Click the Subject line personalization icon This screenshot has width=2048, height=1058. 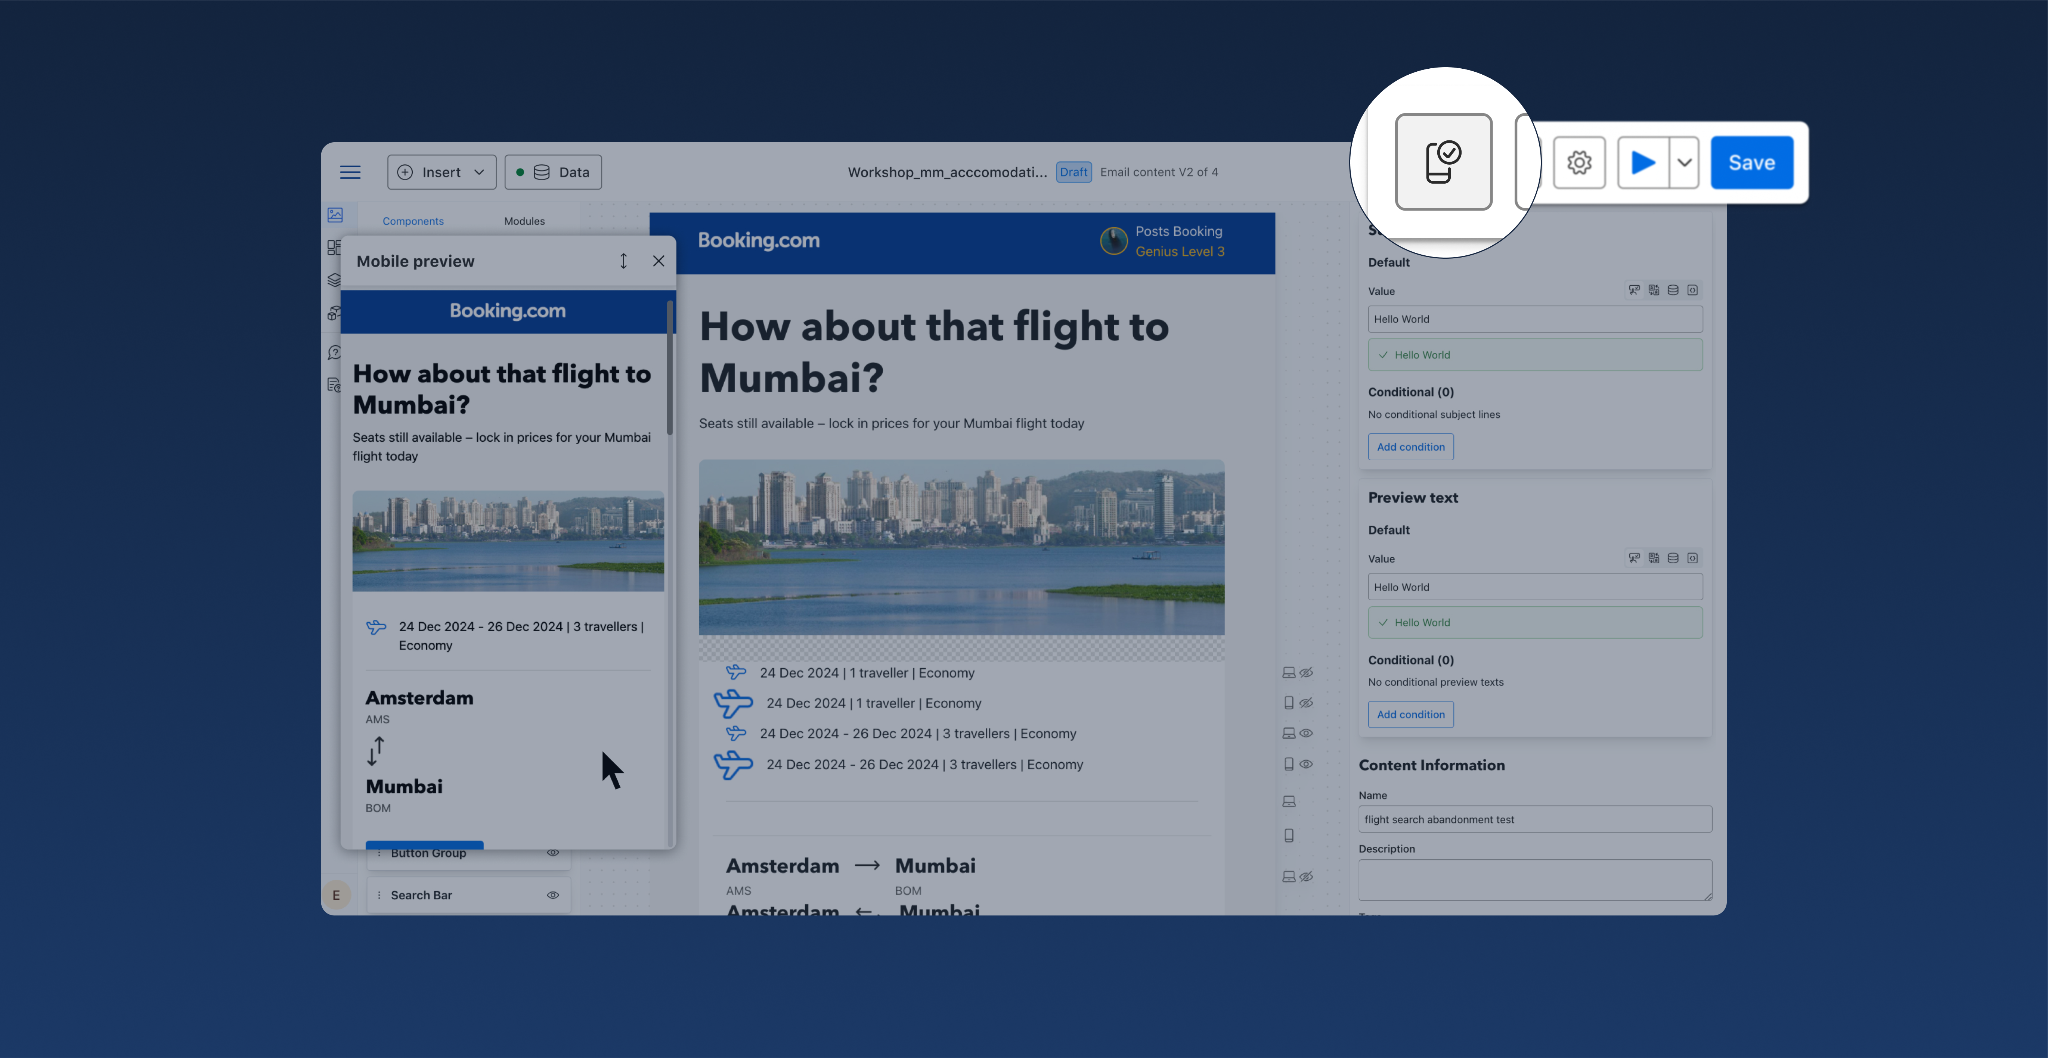coord(1634,290)
